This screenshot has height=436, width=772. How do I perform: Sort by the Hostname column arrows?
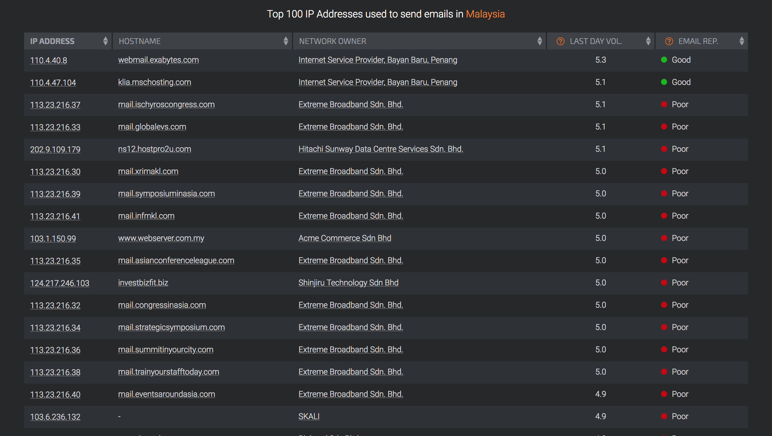[286, 41]
